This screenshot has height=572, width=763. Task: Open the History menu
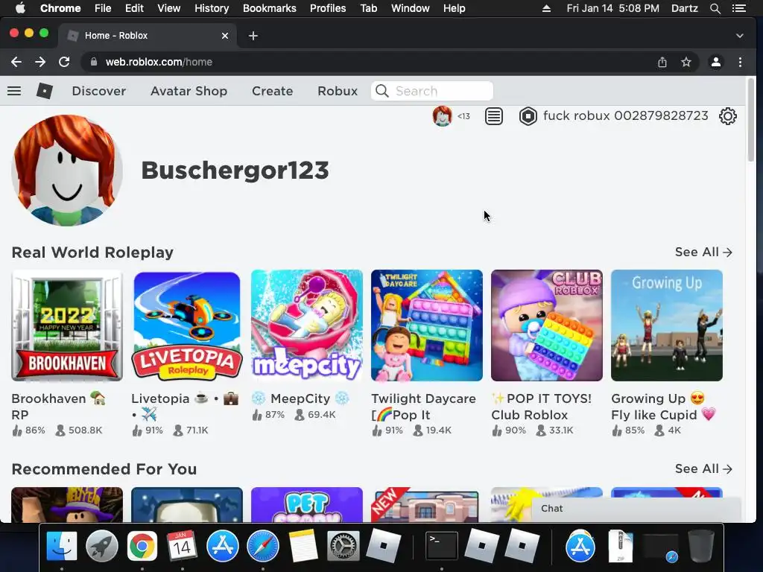coord(212,8)
